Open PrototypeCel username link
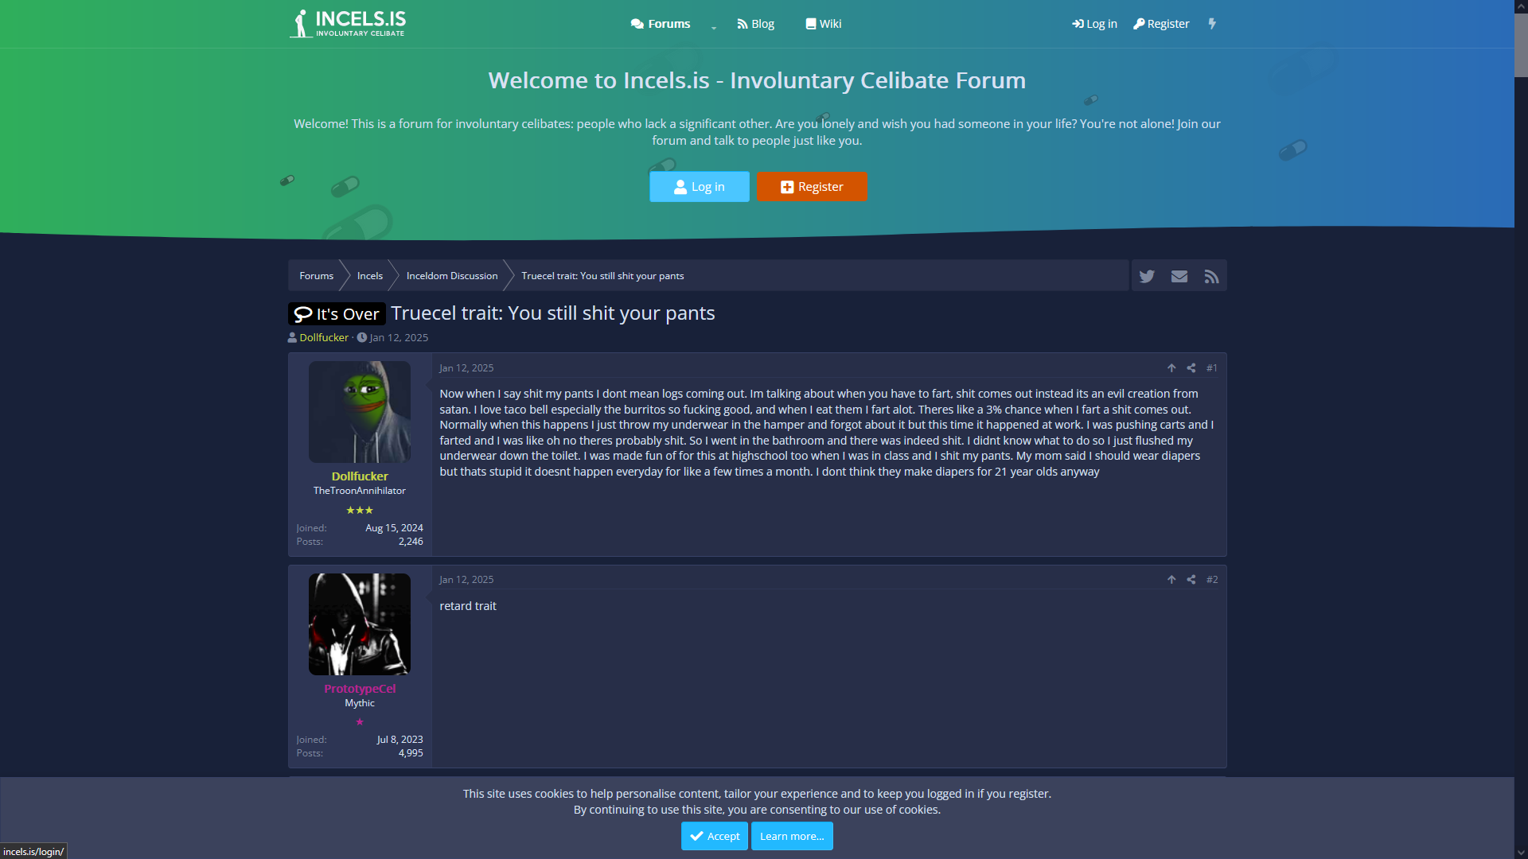1528x859 pixels. pyautogui.click(x=360, y=689)
